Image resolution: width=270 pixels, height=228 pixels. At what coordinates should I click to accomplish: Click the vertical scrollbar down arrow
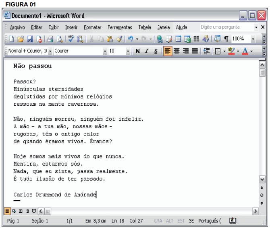[262, 180]
